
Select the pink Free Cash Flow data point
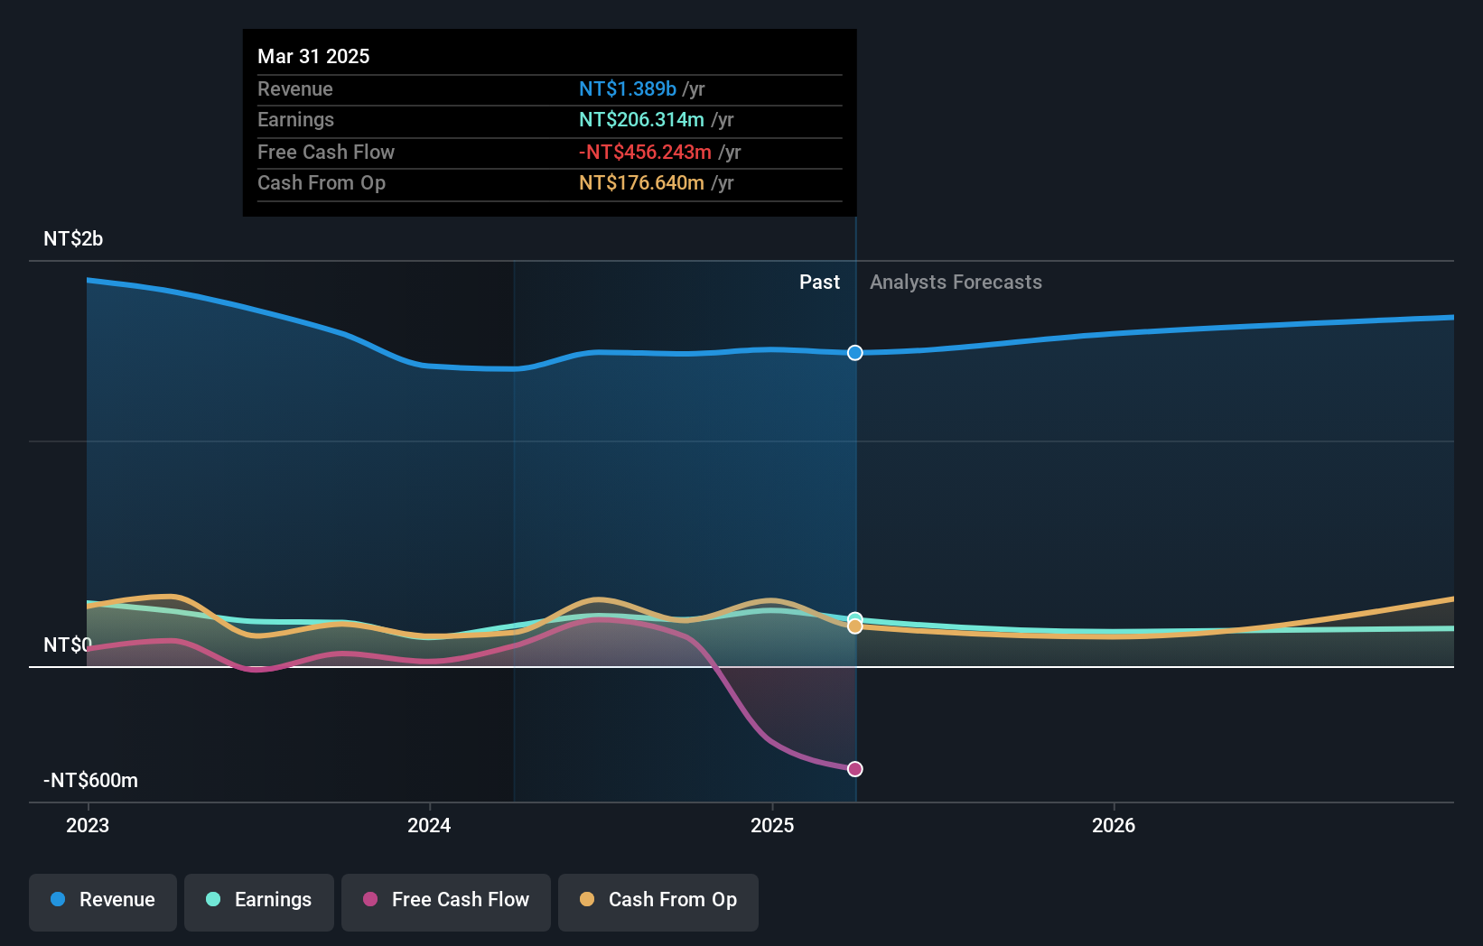pos(855,769)
